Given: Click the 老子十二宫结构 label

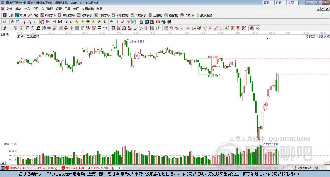Looking at the screenshot, I should (x=28, y=36).
